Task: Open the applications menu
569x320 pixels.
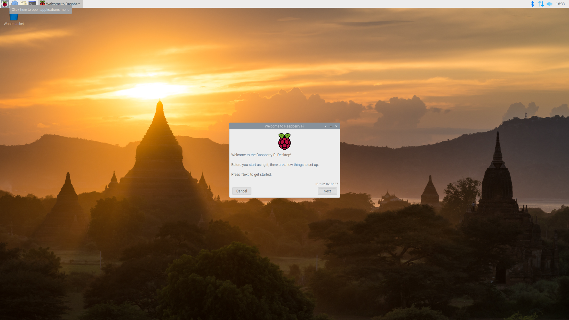Action: coord(4,3)
